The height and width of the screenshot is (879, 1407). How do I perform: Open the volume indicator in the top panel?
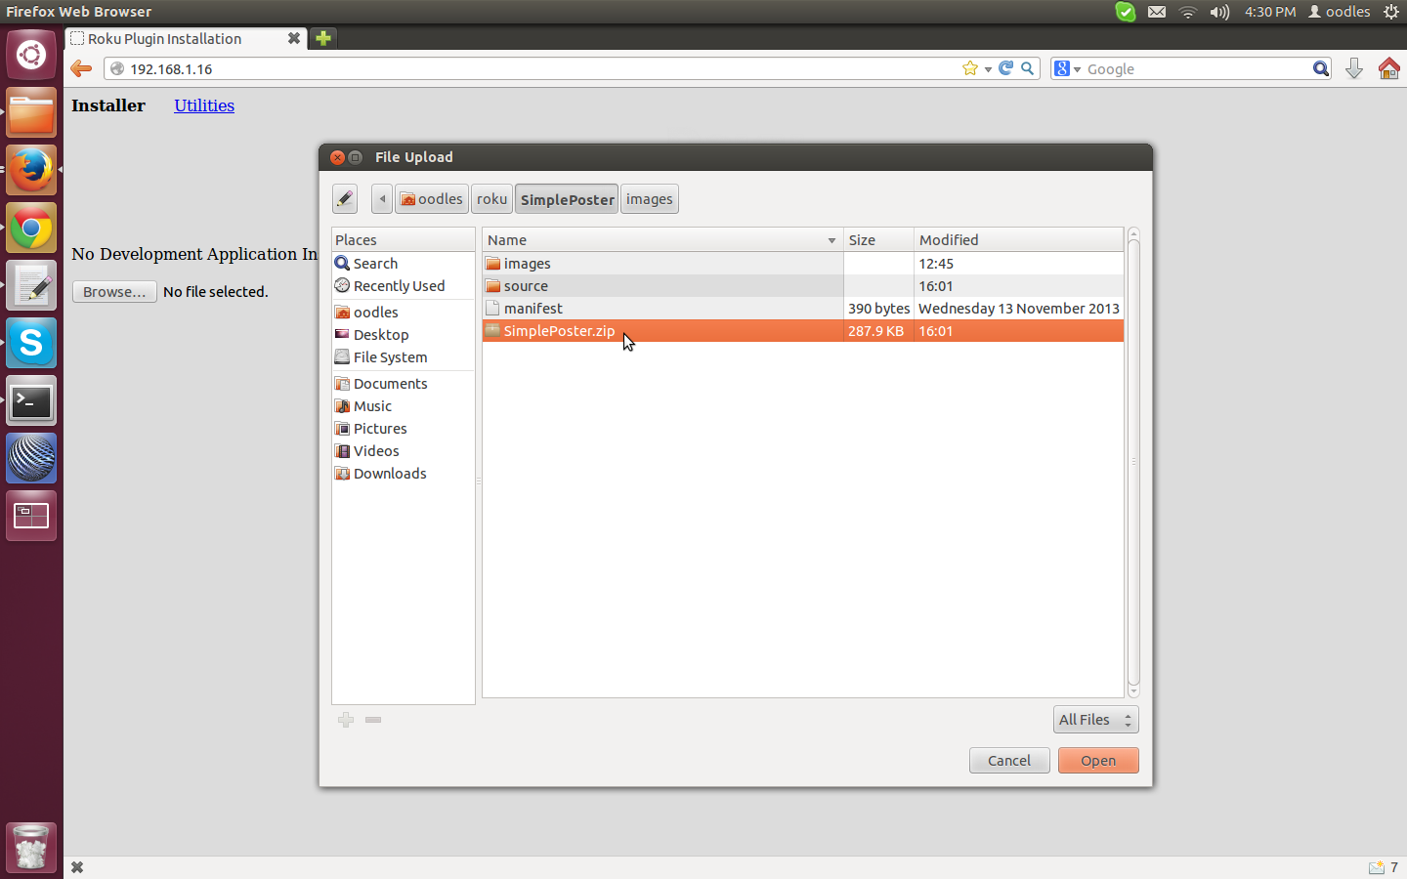[1219, 12]
